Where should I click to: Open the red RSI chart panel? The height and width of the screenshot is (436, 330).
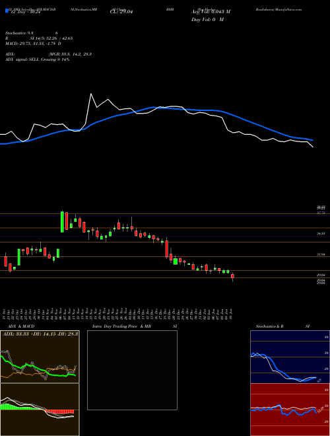(290, 410)
